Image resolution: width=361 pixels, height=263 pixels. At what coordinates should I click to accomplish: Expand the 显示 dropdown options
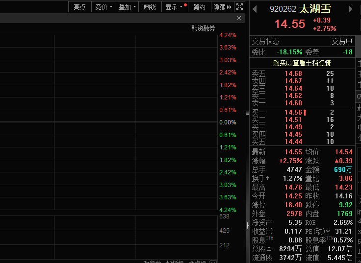point(174,7)
